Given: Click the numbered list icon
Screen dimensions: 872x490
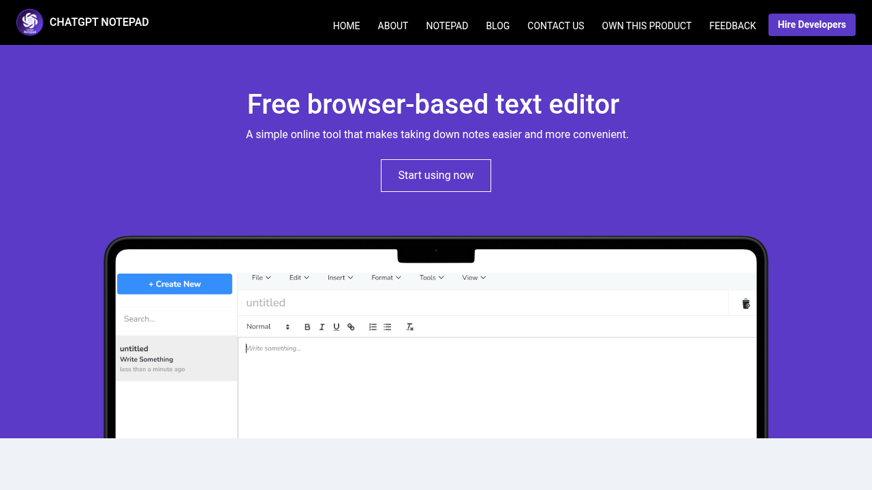Looking at the screenshot, I should click(x=373, y=327).
